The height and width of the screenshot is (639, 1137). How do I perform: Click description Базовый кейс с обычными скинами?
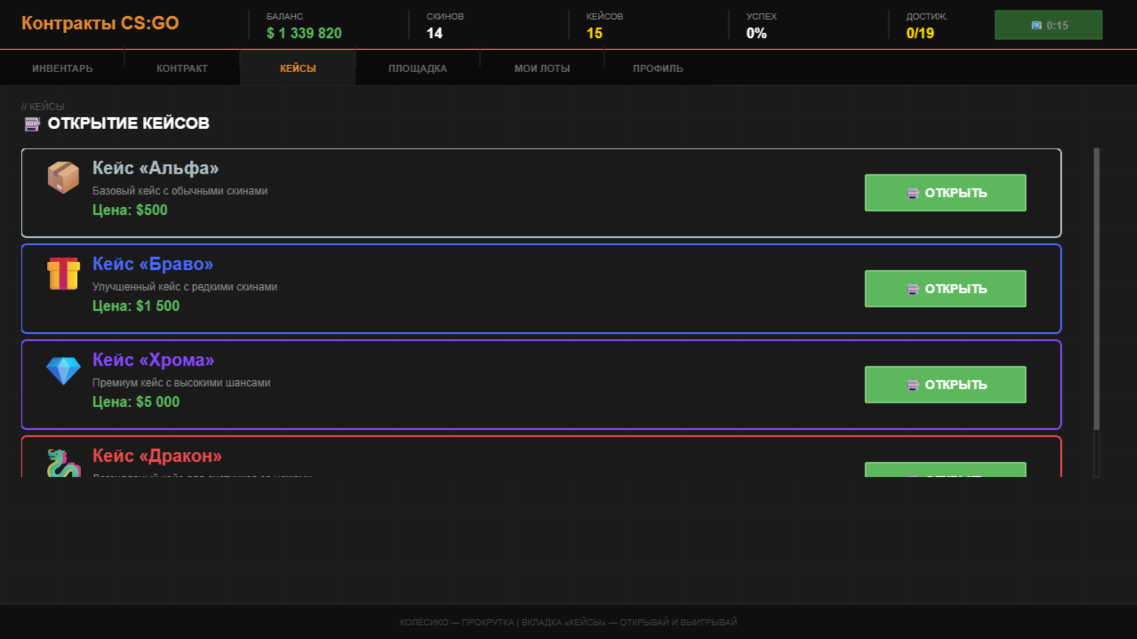[x=180, y=191]
